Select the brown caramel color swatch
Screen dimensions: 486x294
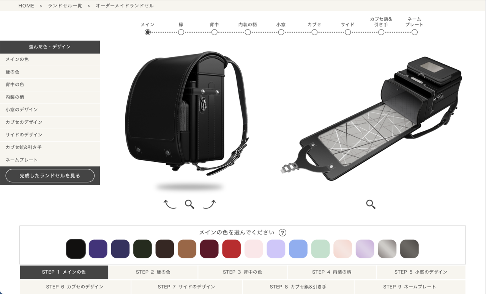click(187, 249)
